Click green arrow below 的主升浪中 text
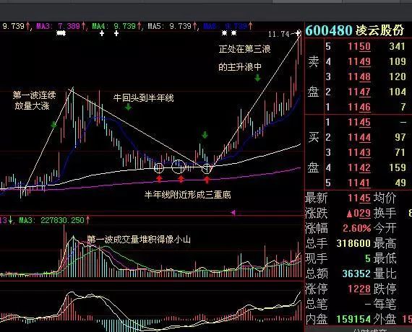412x332 pixels. click(x=257, y=78)
